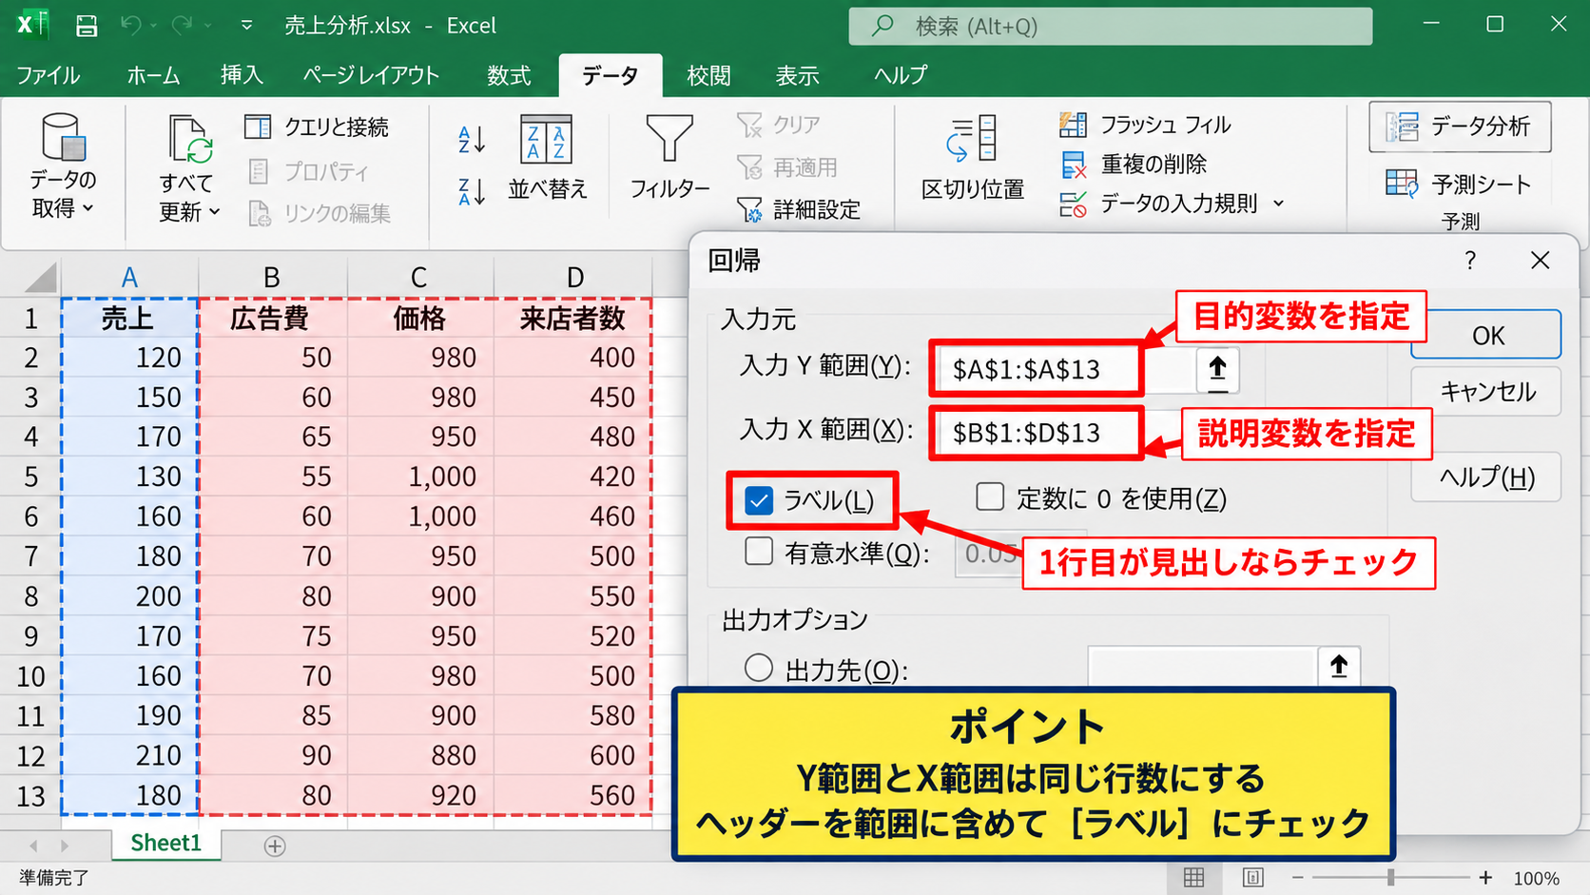Click the Undo arrow icon
Image resolution: width=1590 pixels, height=895 pixels.
pyautogui.click(x=130, y=26)
